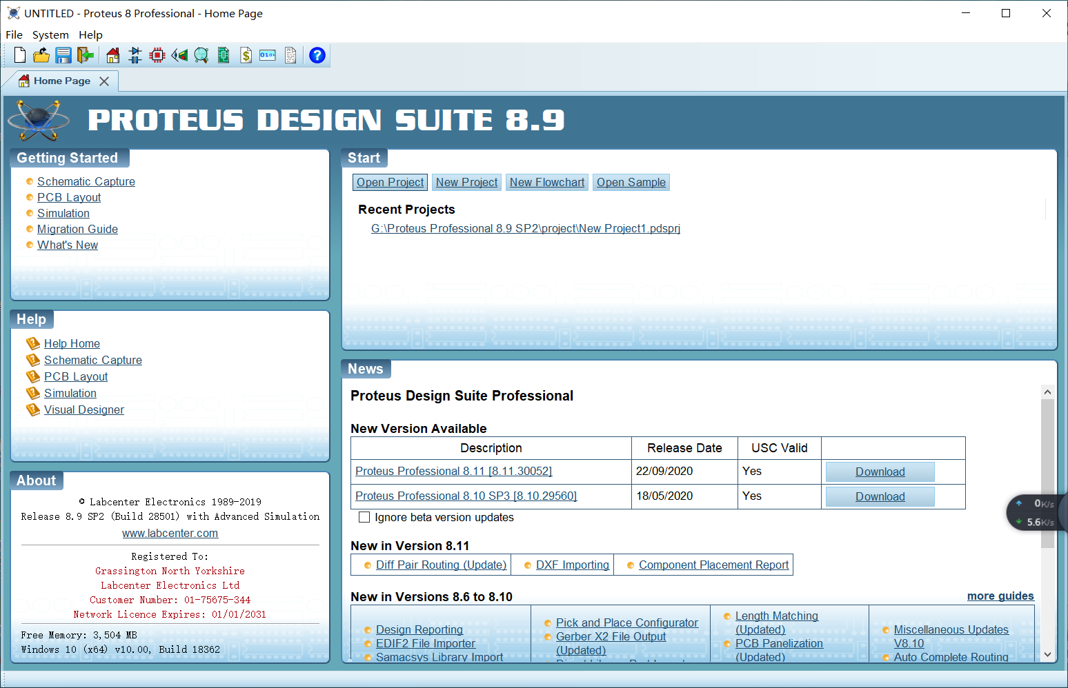Viewport: 1068px width, 688px height.
Task: Click the News panel scrollbar thumb
Action: tap(1047, 473)
